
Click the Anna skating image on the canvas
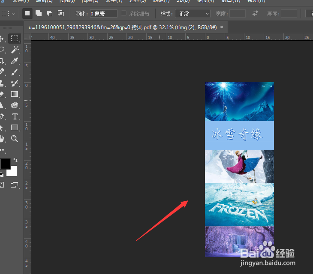coord(239,167)
